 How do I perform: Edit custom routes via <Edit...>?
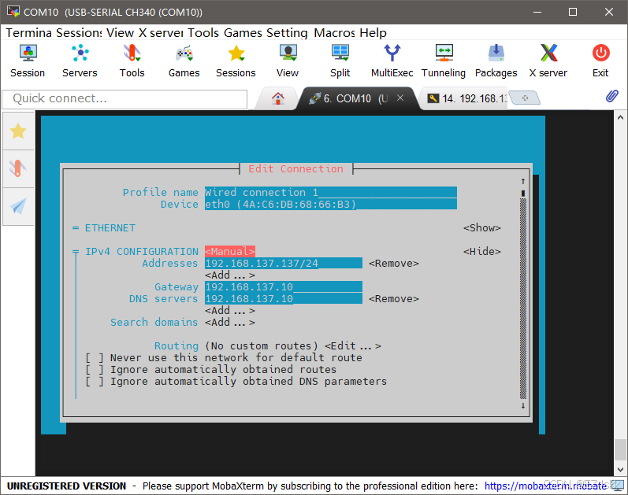pos(353,345)
